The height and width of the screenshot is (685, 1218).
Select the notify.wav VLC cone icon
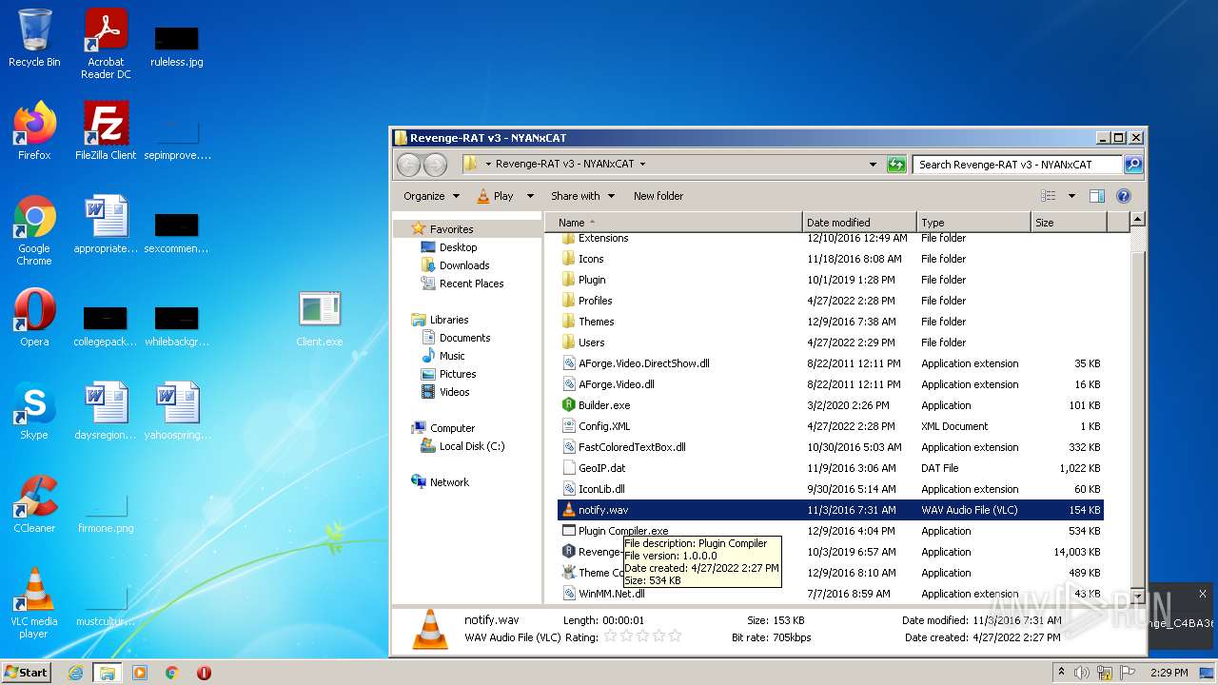tap(569, 510)
